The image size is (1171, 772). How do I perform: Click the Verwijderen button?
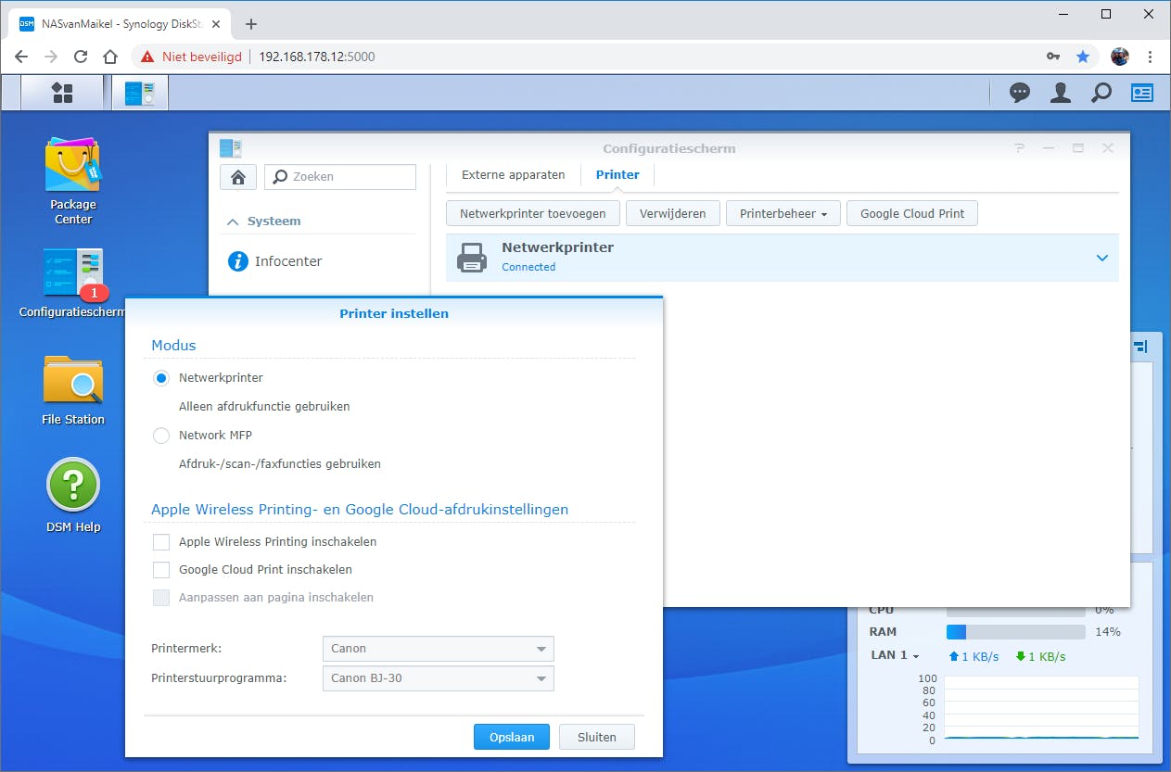[x=673, y=213]
